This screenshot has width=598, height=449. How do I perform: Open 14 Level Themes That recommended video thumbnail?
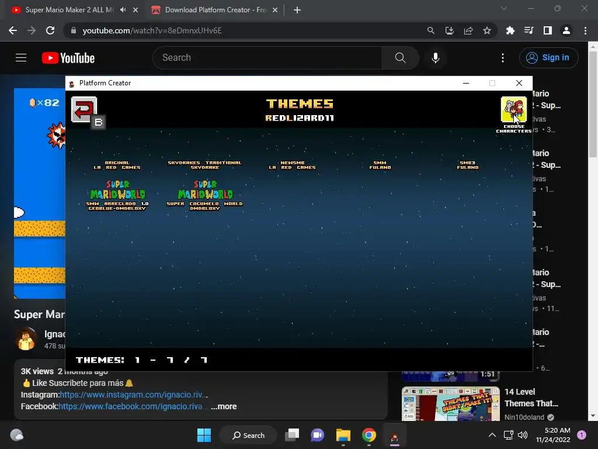[x=450, y=403]
